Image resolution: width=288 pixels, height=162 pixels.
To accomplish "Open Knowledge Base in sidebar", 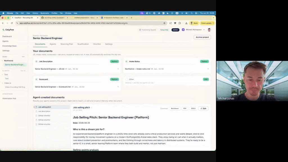I will (9, 46).
